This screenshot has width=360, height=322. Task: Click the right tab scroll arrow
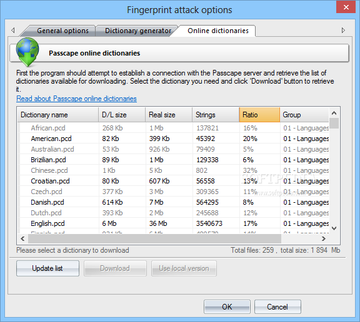click(x=343, y=30)
